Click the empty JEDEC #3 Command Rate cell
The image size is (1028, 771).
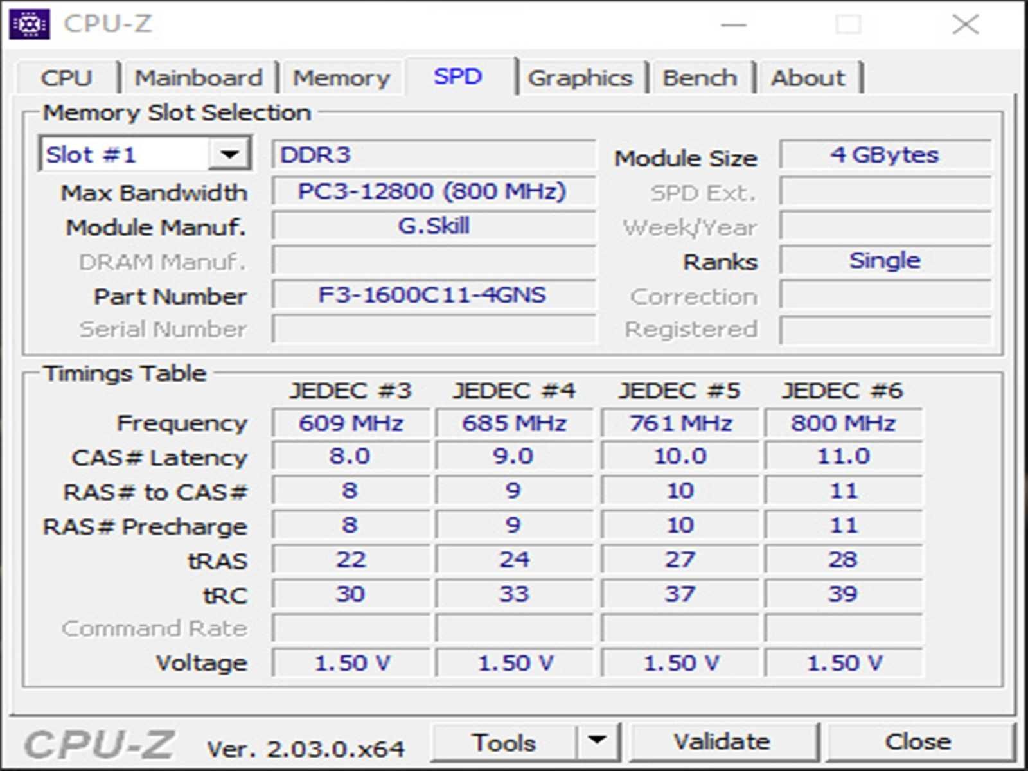[351, 628]
